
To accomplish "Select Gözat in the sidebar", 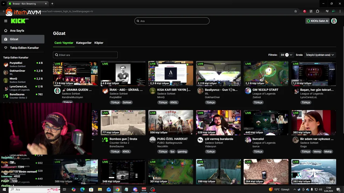I will pos(23,39).
